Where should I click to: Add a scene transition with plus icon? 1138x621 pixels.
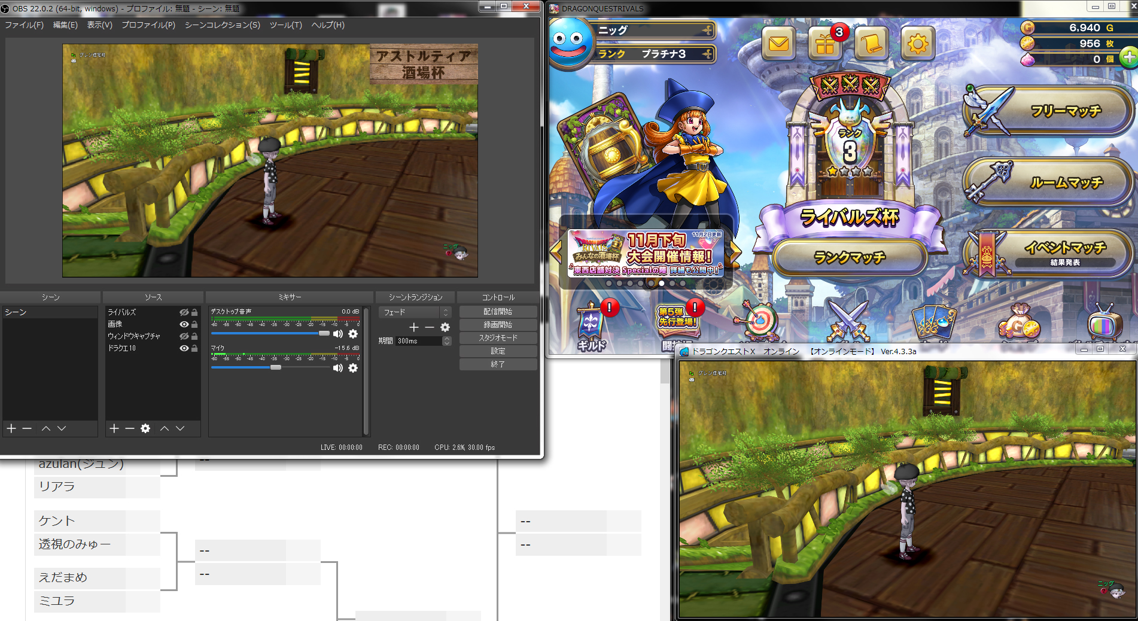tap(414, 327)
